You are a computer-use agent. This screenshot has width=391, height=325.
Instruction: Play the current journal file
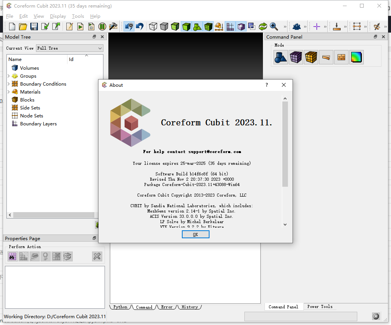(80, 27)
